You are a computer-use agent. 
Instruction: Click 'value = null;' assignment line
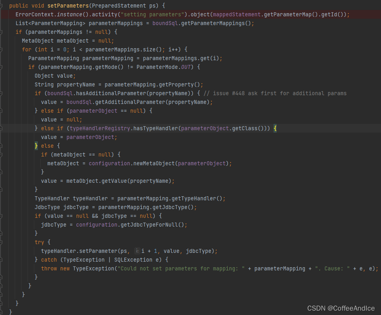point(61,119)
